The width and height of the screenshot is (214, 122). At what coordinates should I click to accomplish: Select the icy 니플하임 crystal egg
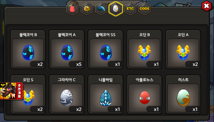click(x=105, y=94)
